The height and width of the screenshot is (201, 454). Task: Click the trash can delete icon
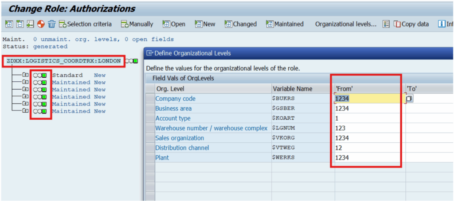pos(52,24)
